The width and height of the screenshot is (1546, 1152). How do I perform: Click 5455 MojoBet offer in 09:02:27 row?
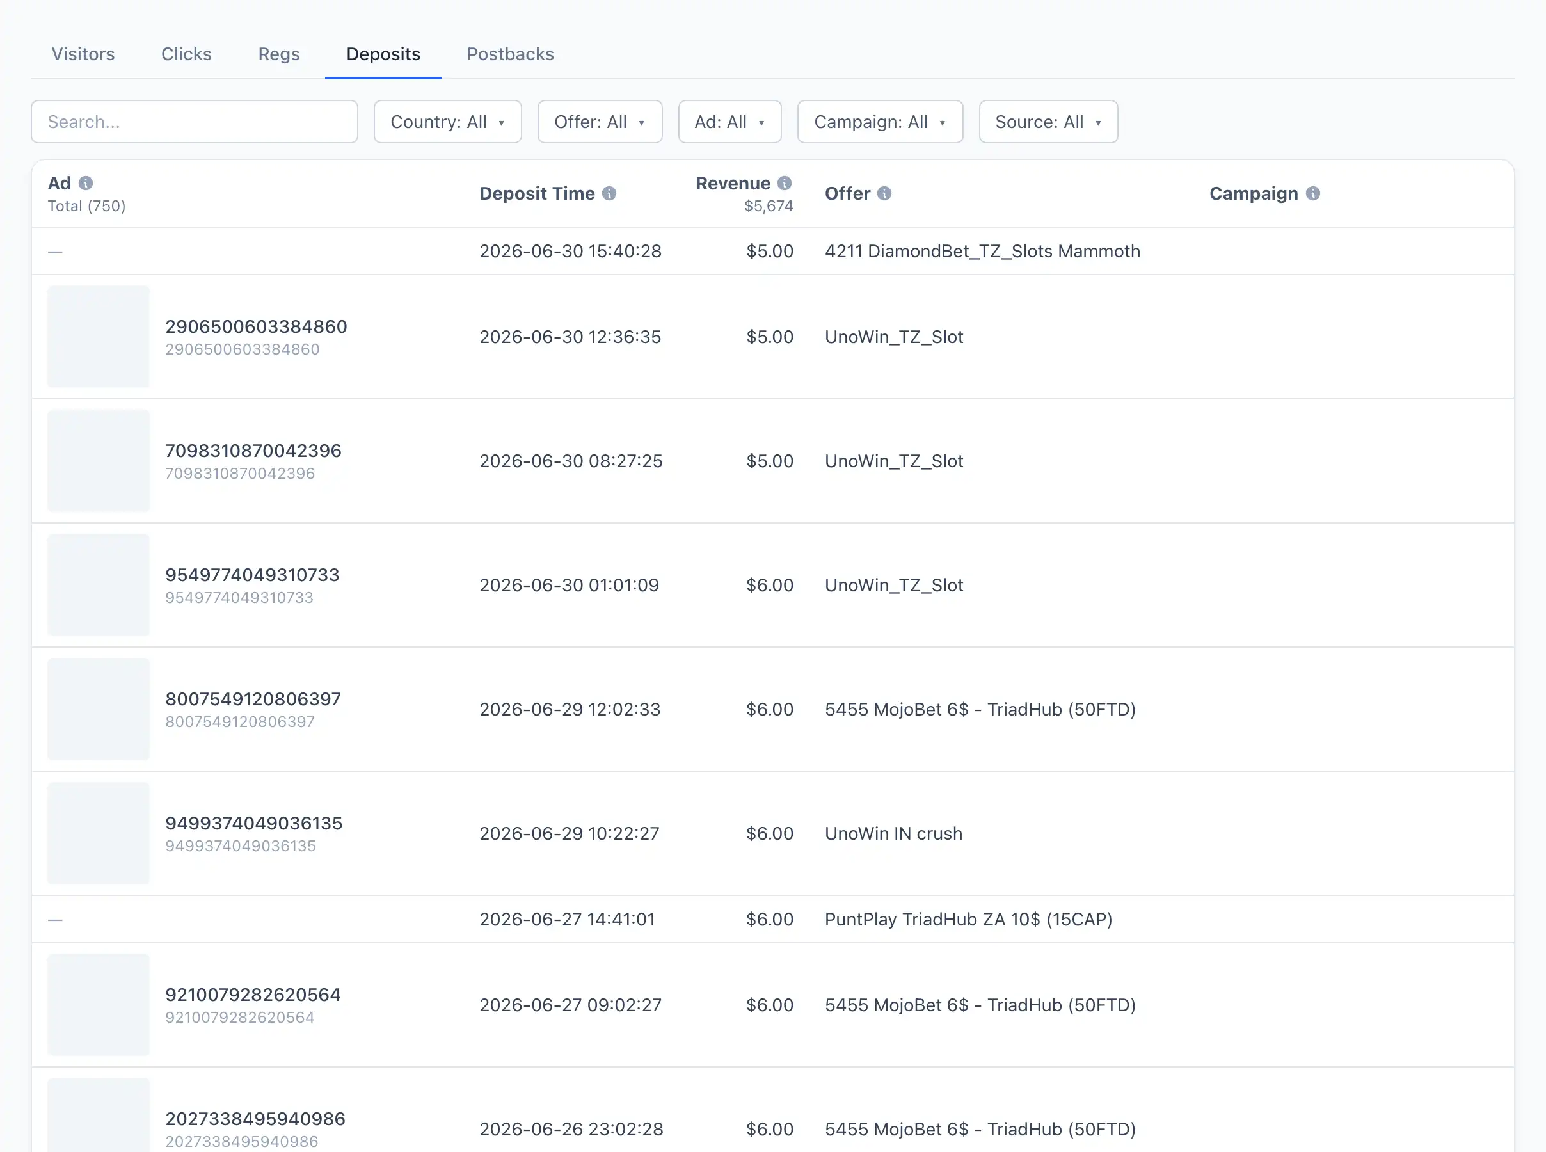980,1005
